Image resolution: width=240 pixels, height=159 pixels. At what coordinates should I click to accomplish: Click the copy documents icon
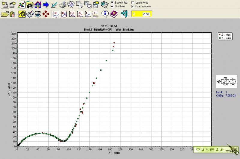79,5
